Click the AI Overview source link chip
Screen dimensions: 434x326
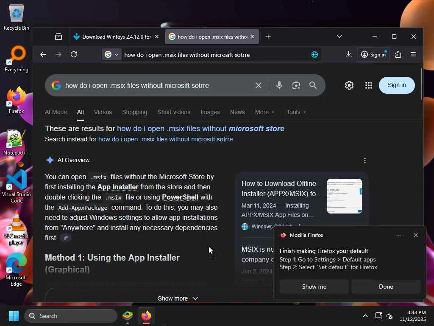(66, 238)
